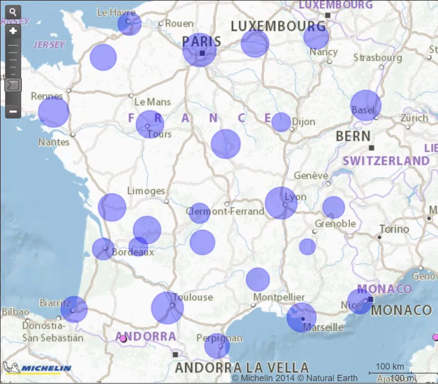Select the blue circle on Toulouse
This screenshot has width=438, height=385.
[x=167, y=308]
